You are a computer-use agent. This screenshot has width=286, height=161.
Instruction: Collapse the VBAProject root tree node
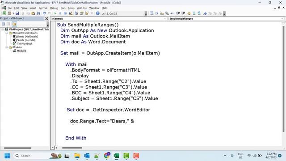(x=3, y=29)
